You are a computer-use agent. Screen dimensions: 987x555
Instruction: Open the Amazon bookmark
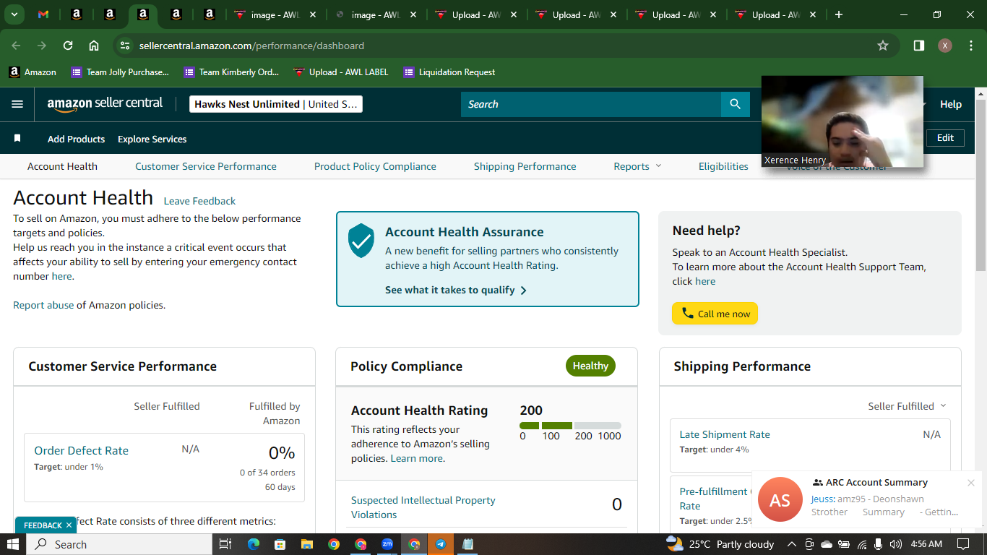33,72
